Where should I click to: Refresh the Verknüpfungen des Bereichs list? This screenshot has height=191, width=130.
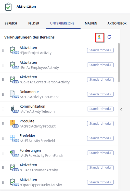click(x=109, y=37)
